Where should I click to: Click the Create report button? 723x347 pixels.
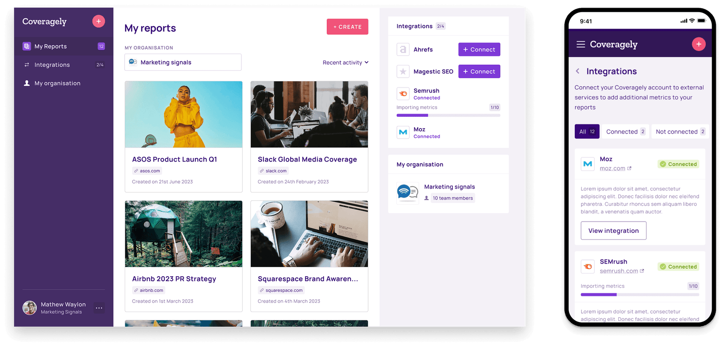coord(347,27)
